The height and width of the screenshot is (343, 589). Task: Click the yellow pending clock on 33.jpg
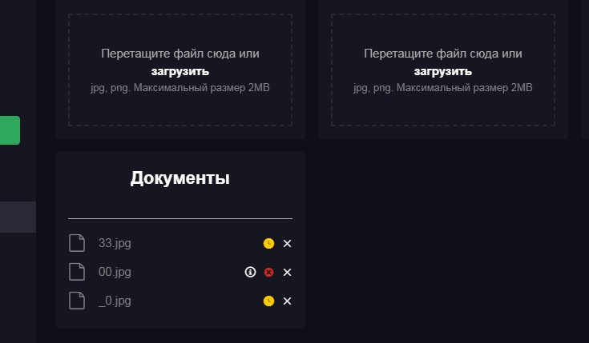(x=268, y=243)
